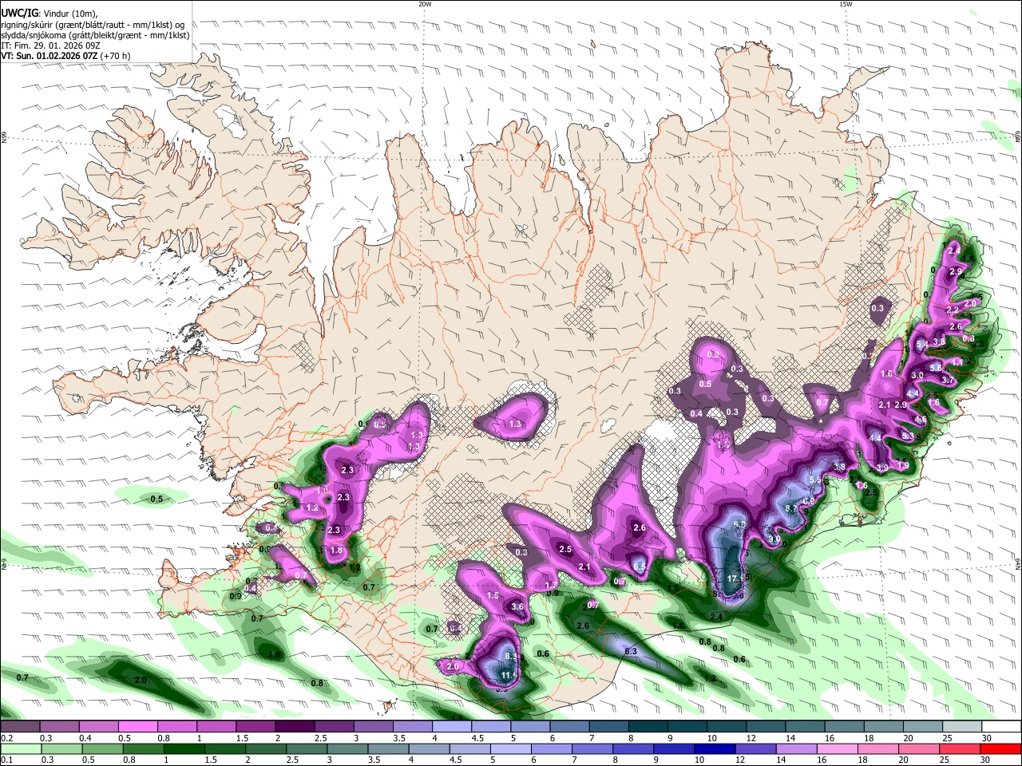This screenshot has width=1022, height=766.
Task: Click the '2.2' precipitation value in the east
Action: point(952,310)
